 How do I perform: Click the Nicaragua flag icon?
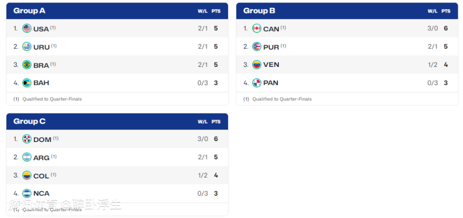click(x=27, y=193)
